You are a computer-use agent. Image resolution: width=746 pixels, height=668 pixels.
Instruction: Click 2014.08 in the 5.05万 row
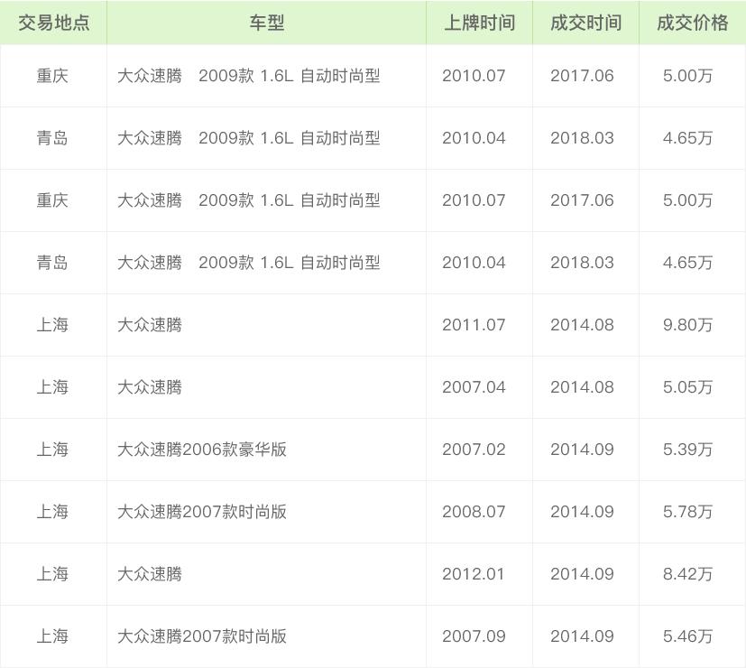(582, 387)
